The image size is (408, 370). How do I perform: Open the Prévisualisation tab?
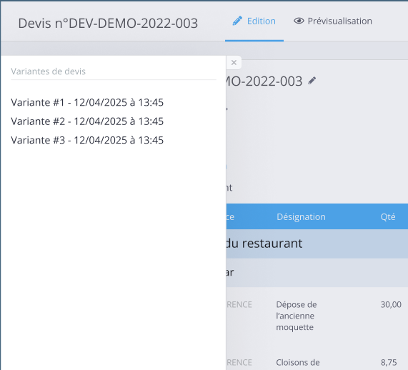[x=333, y=21]
